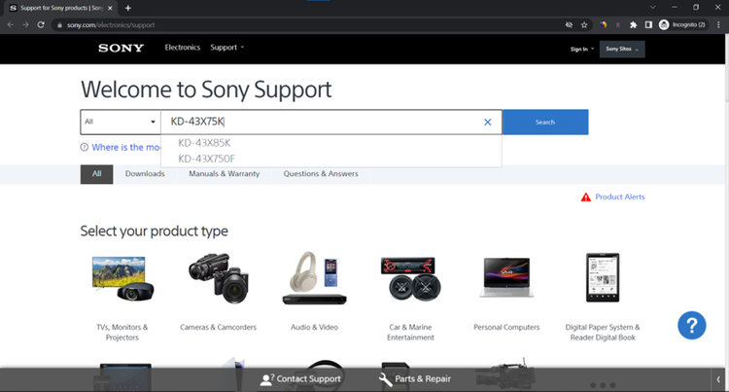Select Car & Marine Entertainment image

pyautogui.click(x=410, y=278)
